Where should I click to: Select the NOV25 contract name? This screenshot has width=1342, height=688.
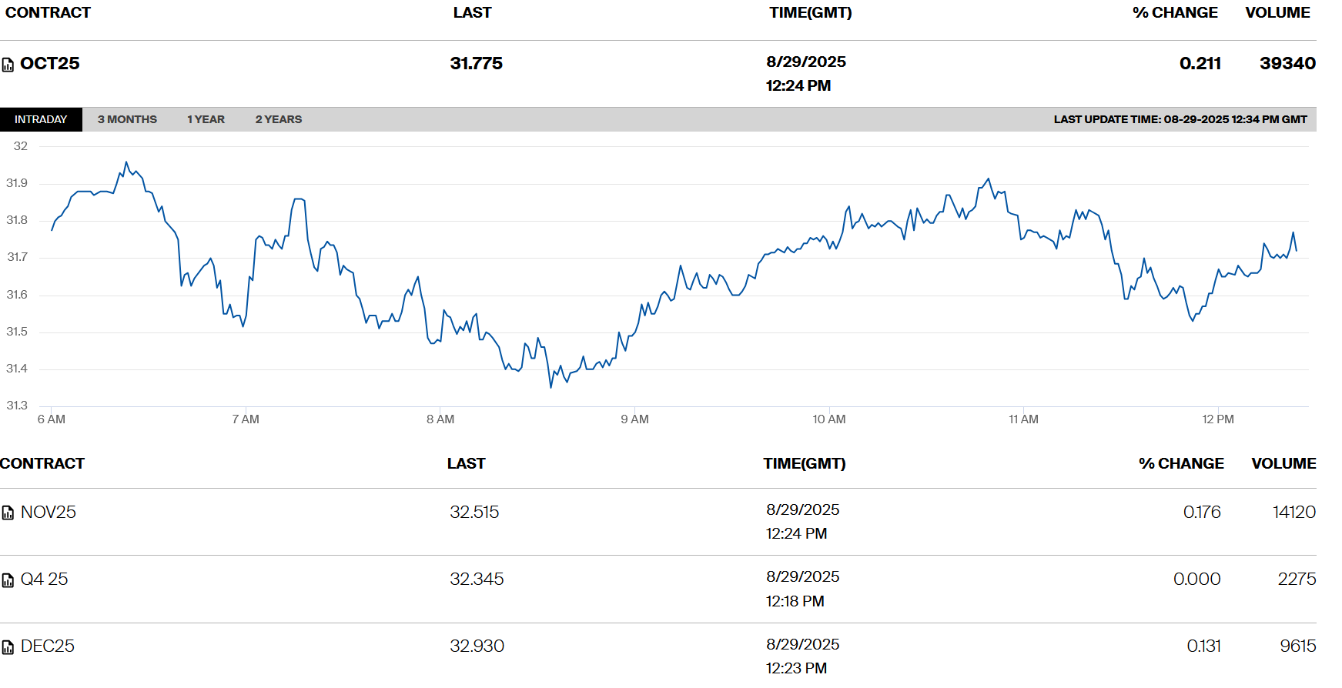[x=49, y=512]
